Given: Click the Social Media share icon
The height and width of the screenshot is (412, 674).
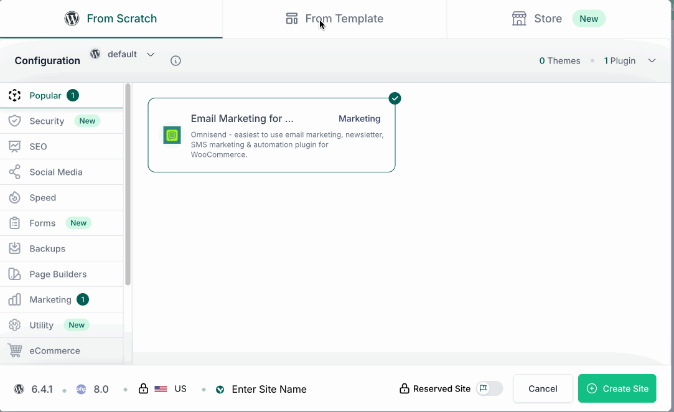Looking at the screenshot, I should (x=15, y=172).
